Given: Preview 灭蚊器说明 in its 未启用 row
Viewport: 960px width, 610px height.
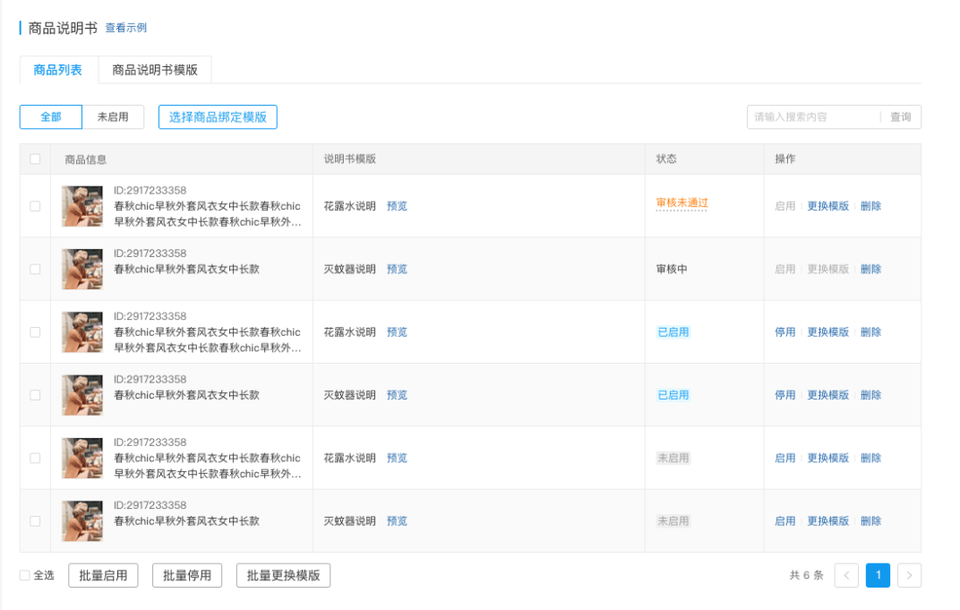Looking at the screenshot, I should click(397, 522).
